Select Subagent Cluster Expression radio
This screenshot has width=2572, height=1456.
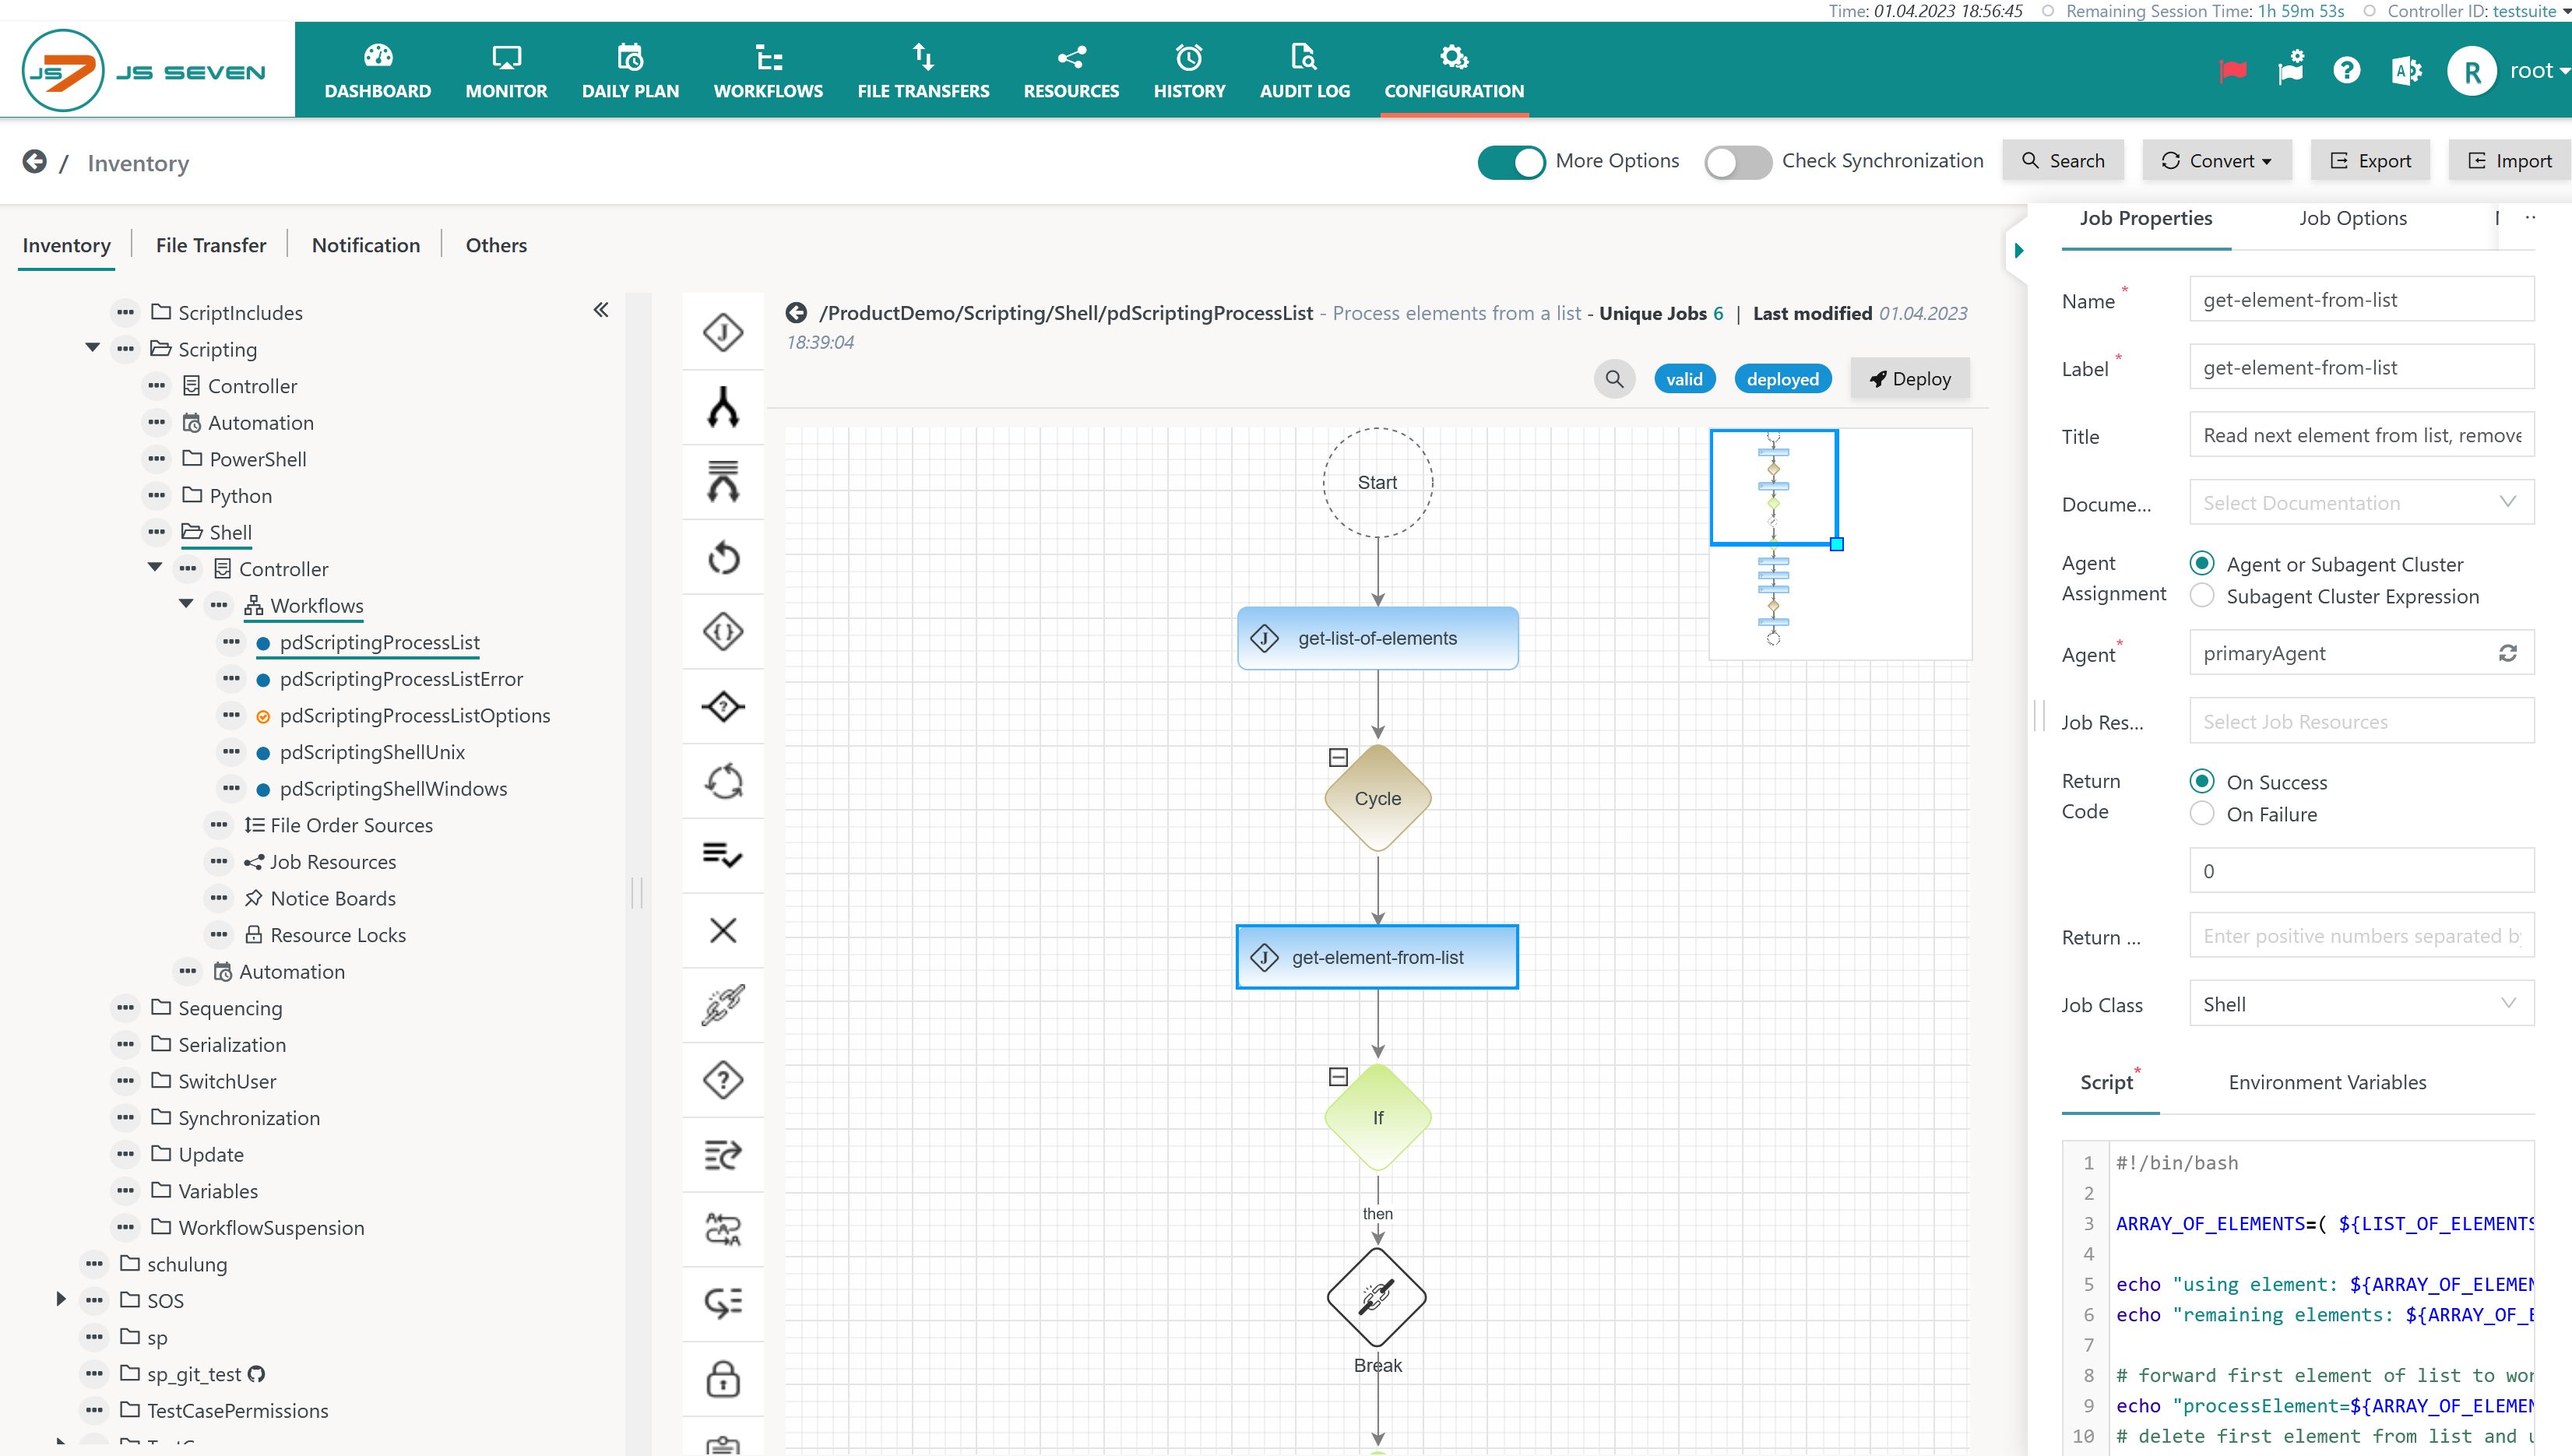pos(2201,595)
